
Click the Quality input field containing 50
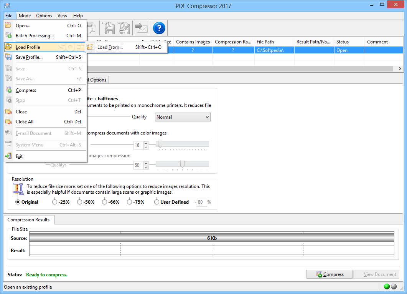[x=138, y=165]
